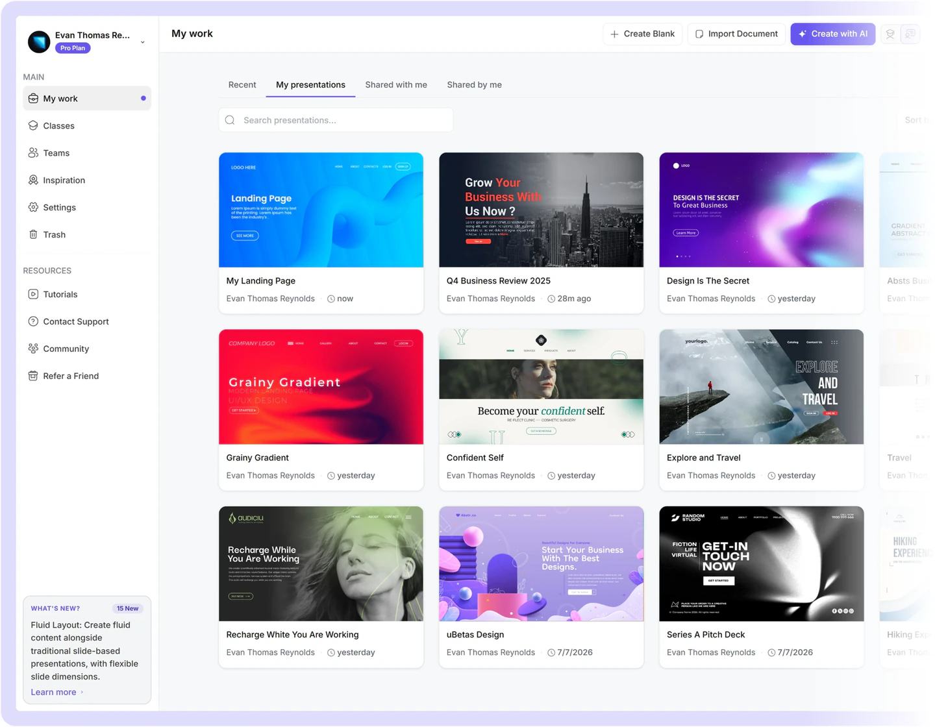This screenshot has width=935, height=727.
Task: Open the Shared by me tab
Action: (475, 85)
